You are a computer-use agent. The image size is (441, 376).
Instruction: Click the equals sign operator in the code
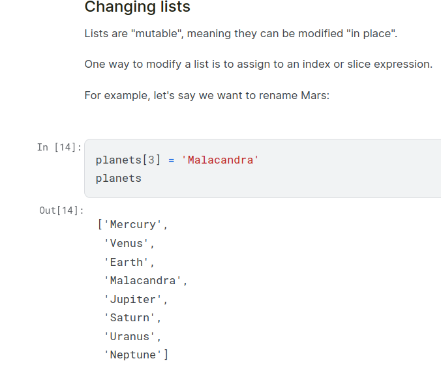(172, 160)
